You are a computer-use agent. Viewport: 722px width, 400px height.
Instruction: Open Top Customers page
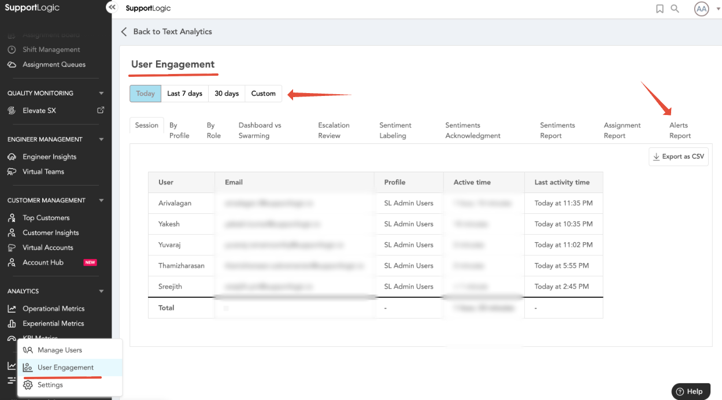[x=46, y=218]
